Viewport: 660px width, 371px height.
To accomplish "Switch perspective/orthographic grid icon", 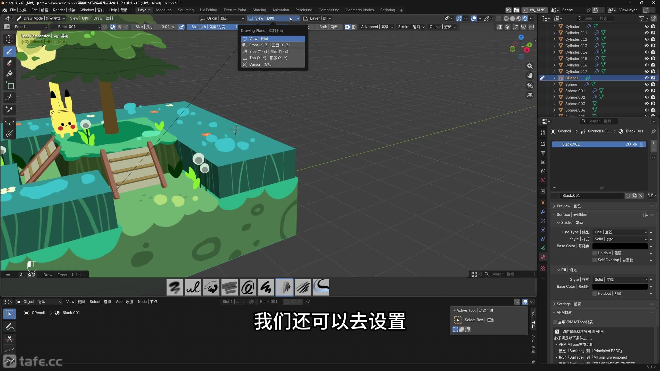I will (530, 95).
